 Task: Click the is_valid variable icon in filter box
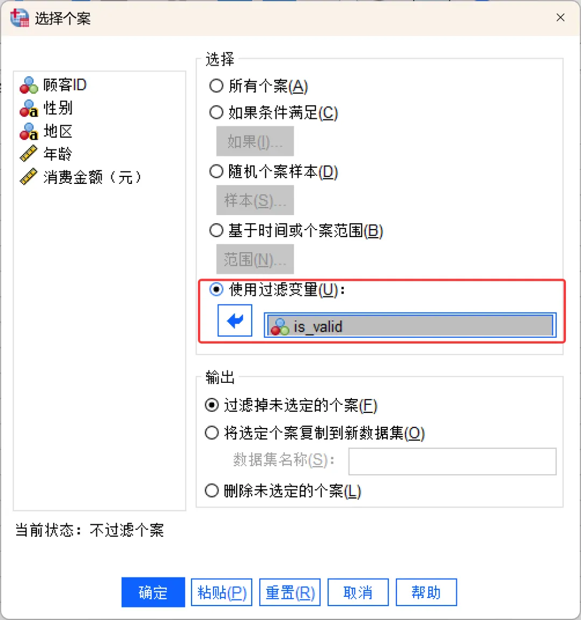tap(280, 326)
